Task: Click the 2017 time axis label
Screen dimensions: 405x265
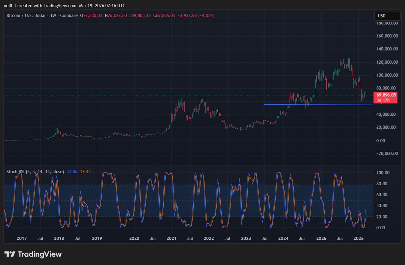Action: (22, 238)
